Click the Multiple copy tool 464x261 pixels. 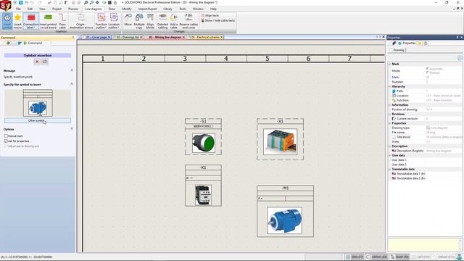(x=139, y=21)
